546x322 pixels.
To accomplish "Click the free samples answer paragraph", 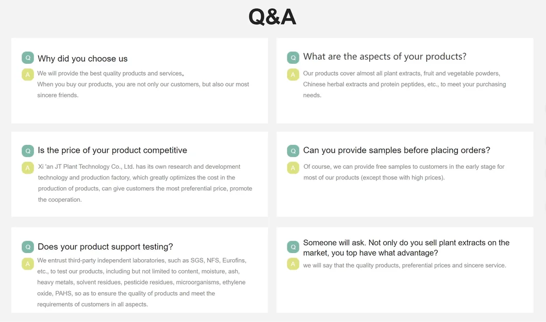I will click(x=404, y=172).
